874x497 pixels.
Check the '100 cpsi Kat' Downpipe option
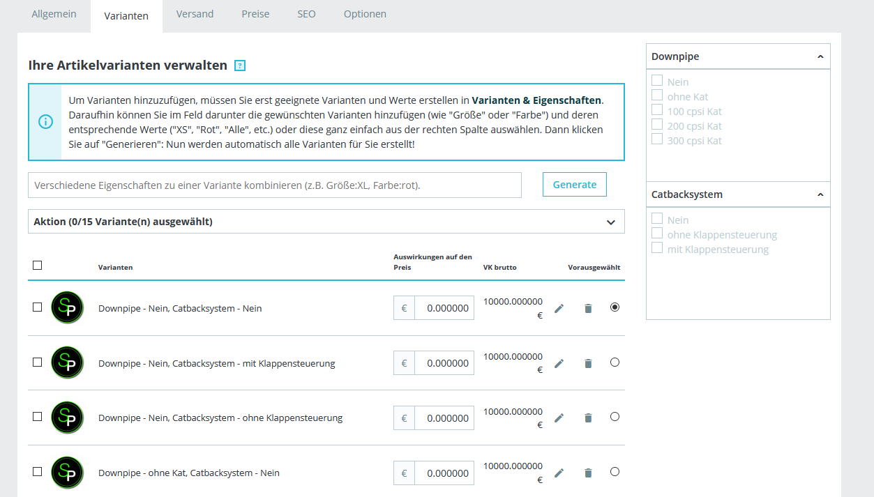(657, 110)
